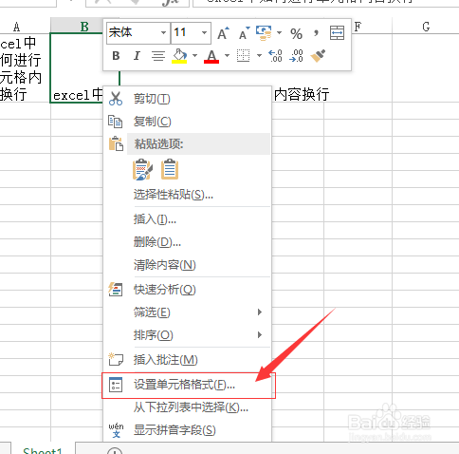Choose 插入(I)... menu entry
Screen dimensions: 459x454
tap(187, 219)
